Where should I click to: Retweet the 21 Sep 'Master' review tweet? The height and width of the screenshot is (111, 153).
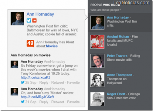pyautogui.click(x=58, y=102)
